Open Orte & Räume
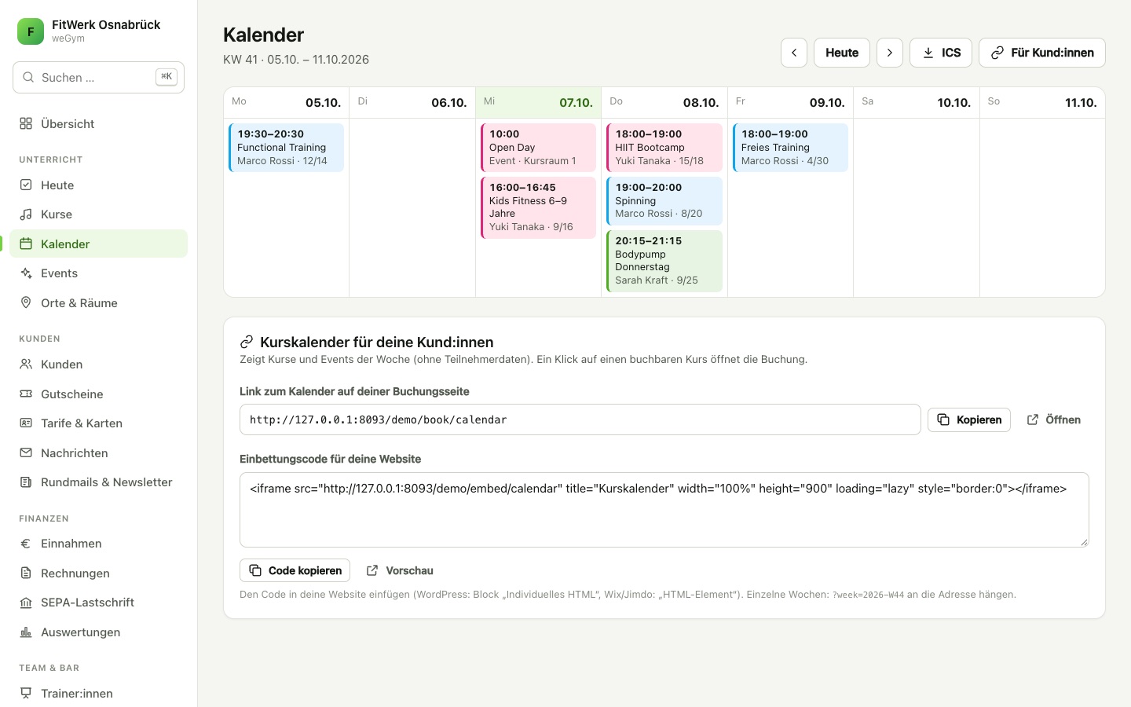This screenshot has height=707, width=1131. [98, 302]
